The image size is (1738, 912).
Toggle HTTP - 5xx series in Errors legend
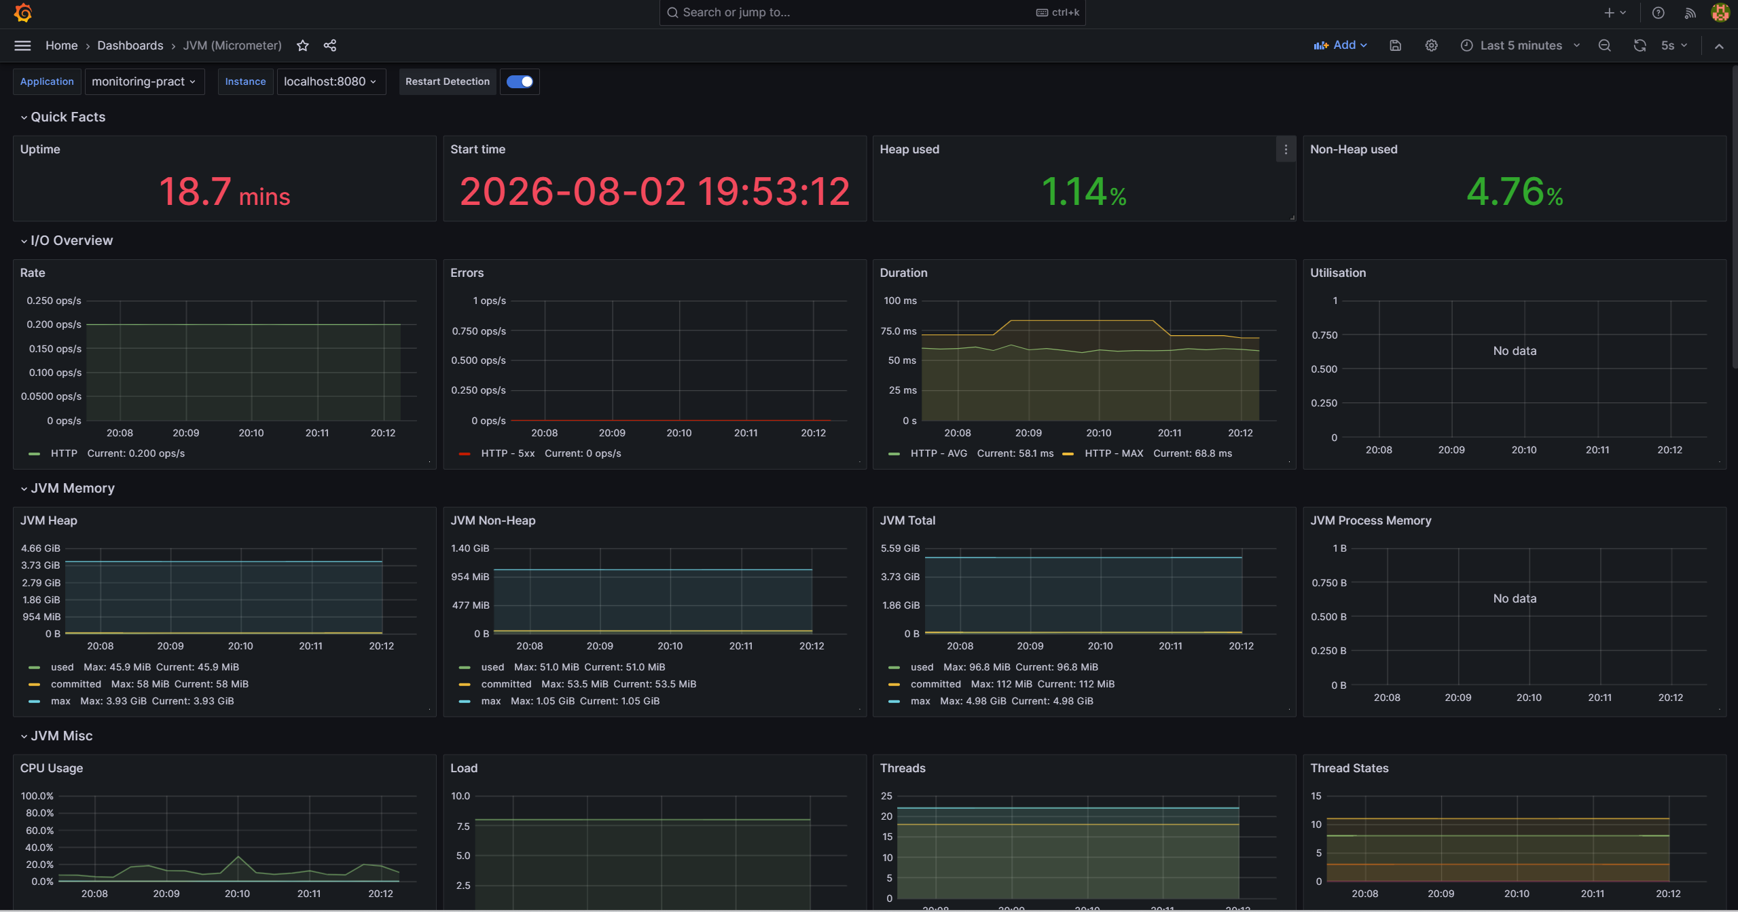coord(508,453)
